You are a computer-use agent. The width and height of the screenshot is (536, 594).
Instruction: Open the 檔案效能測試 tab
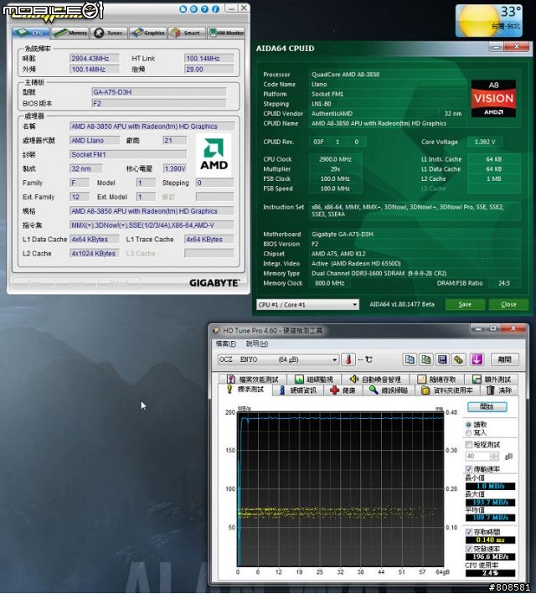[x=252, y=380]
